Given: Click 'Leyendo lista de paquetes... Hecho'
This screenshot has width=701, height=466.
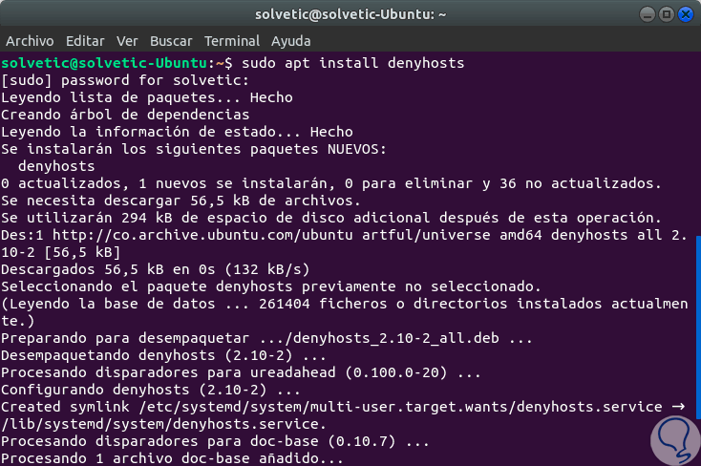Looking at the screenshot, I should (147, 97).
